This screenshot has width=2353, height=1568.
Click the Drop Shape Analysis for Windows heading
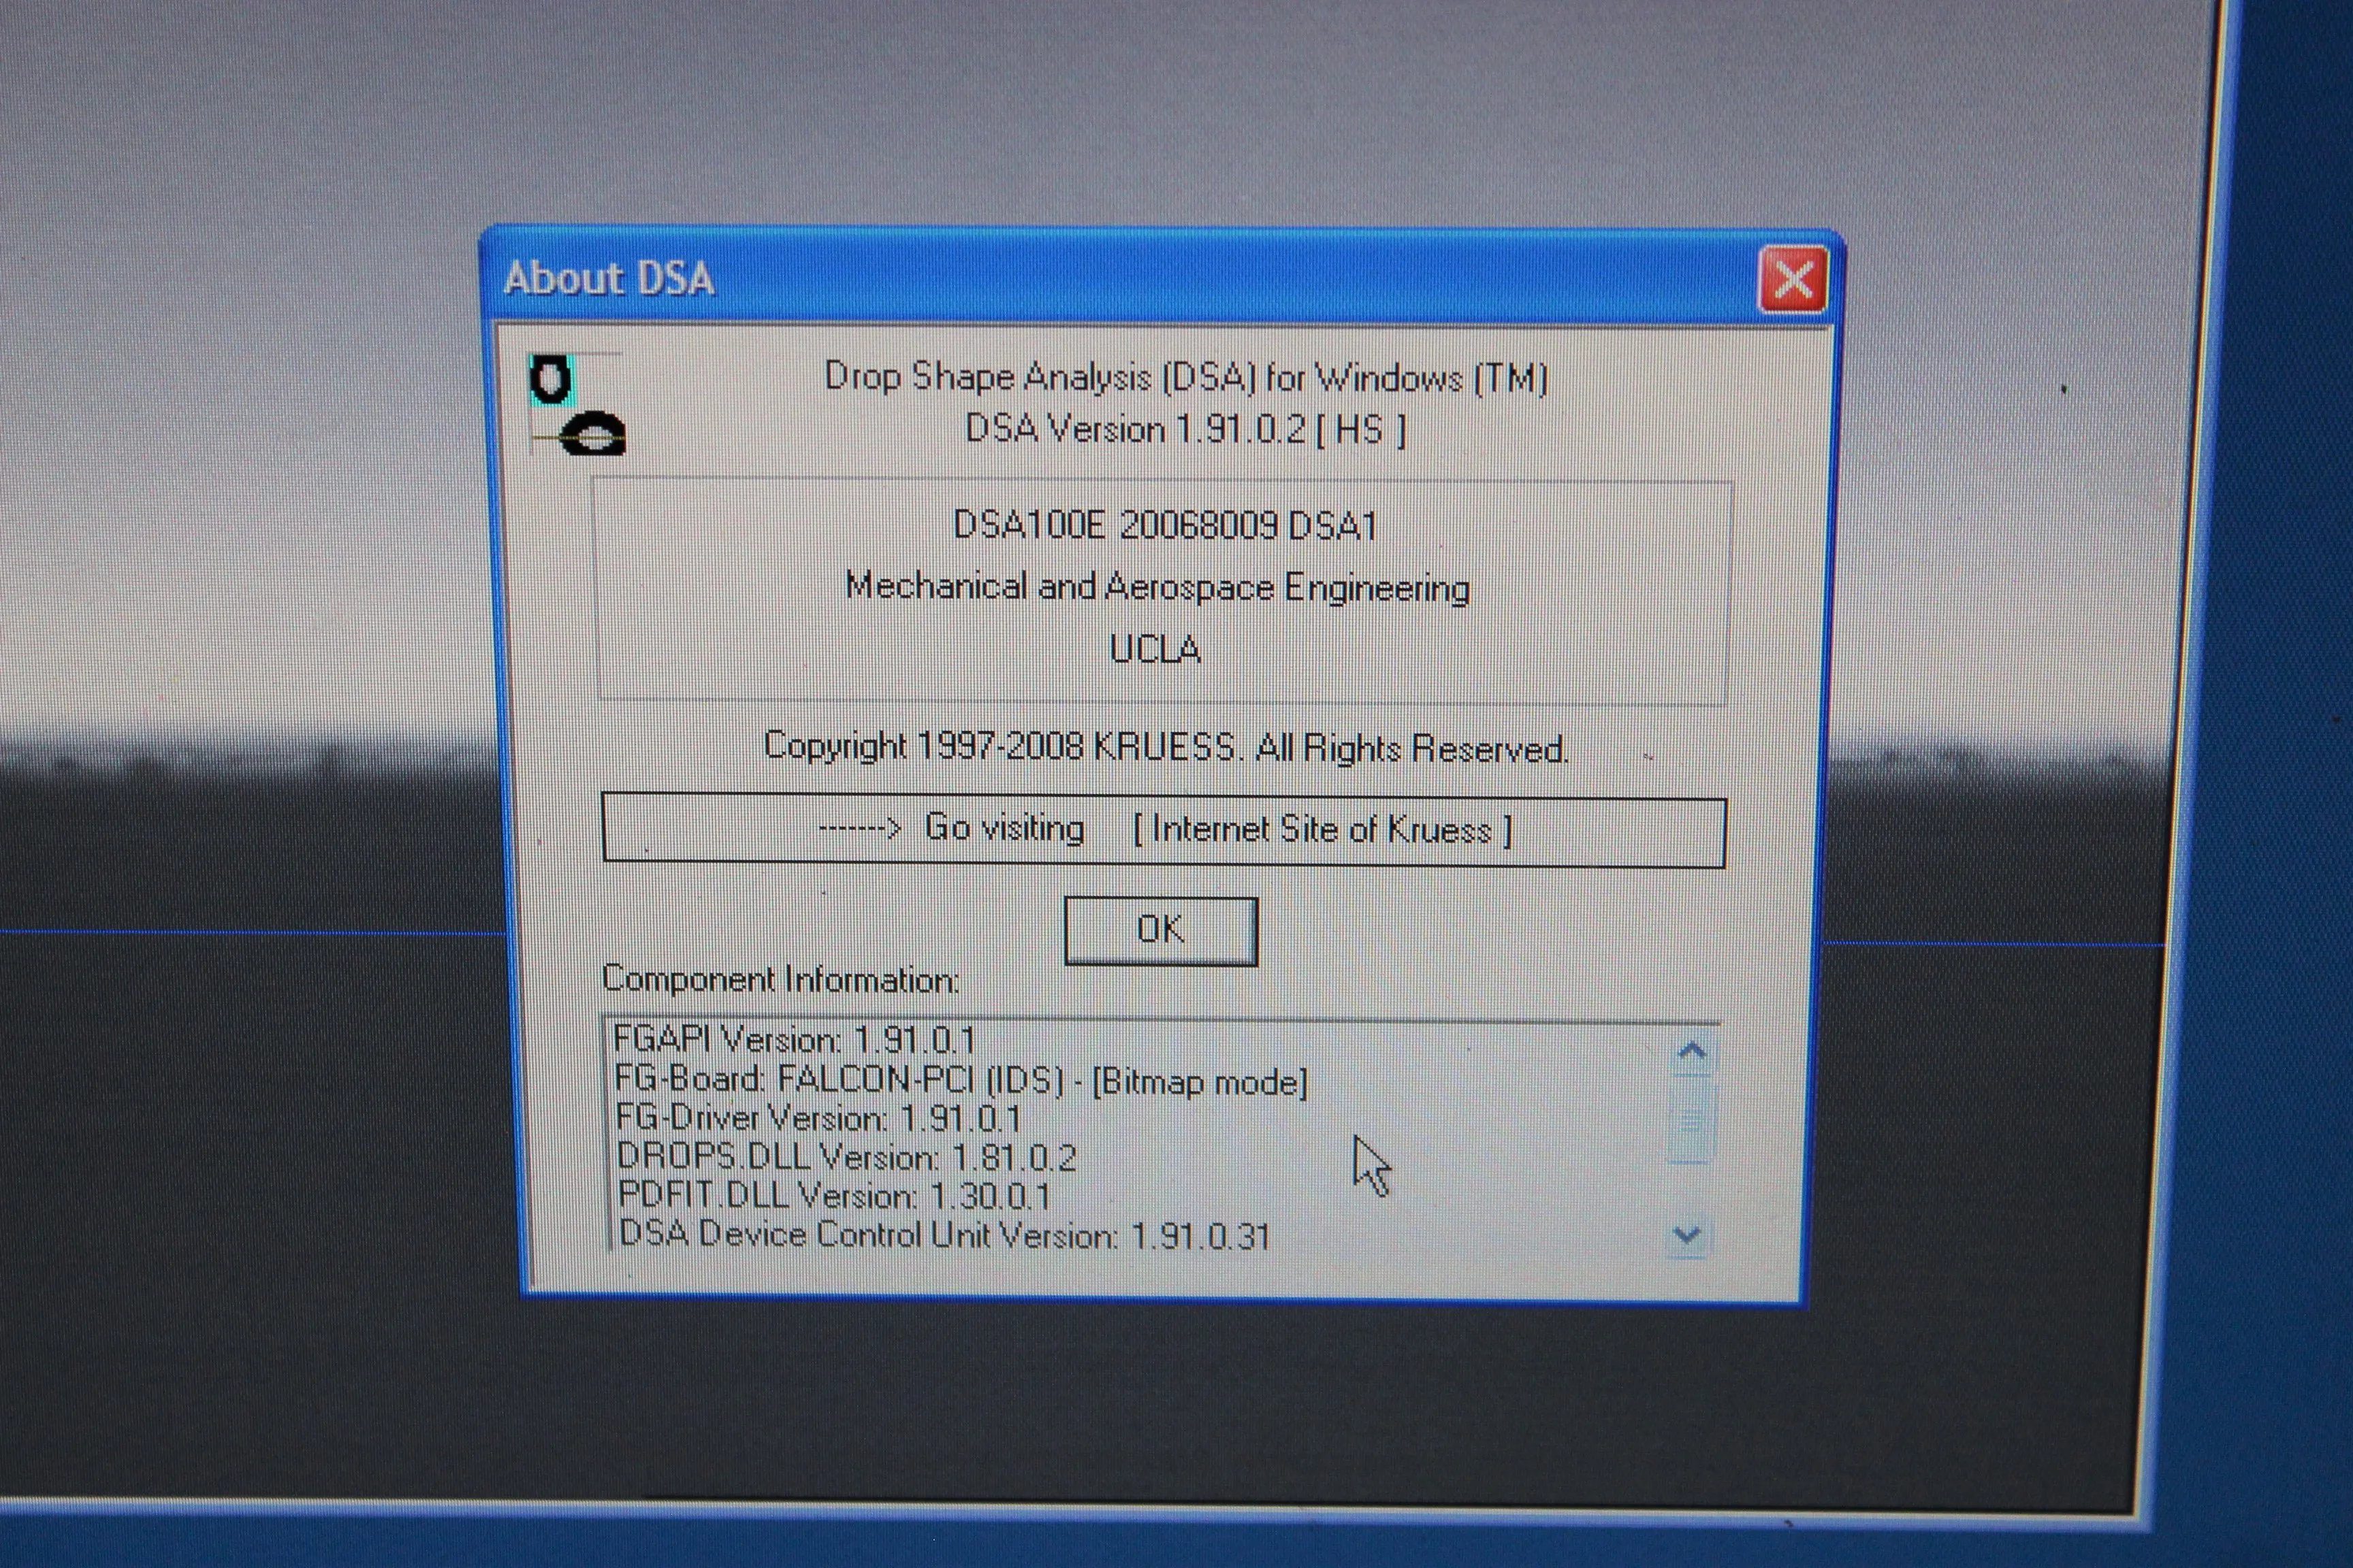coord(1185,378)
